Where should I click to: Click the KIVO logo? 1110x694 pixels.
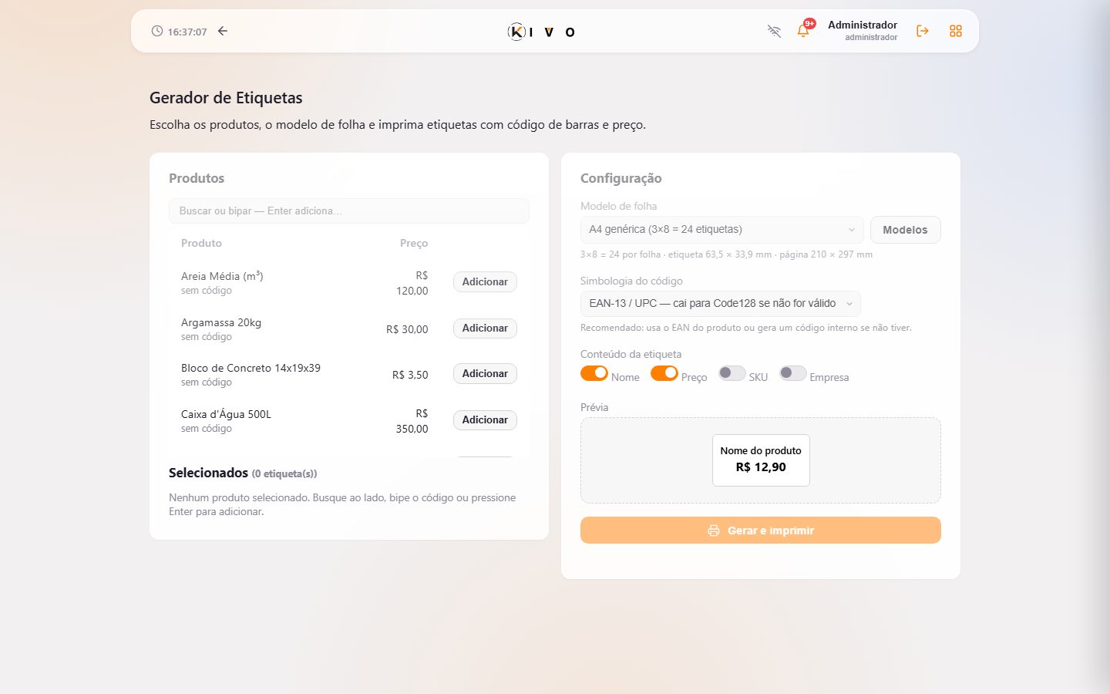point(541,32)
